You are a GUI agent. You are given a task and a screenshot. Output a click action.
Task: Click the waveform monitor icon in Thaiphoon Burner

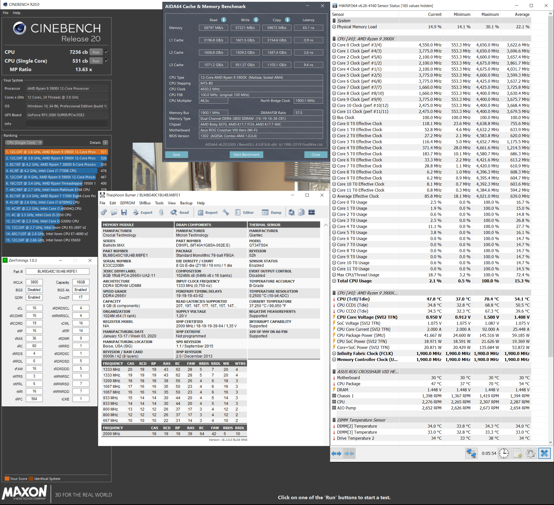[312, 212]
